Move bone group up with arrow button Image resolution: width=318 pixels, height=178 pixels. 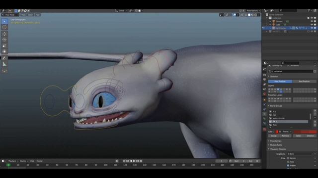[x=315, y=122]
